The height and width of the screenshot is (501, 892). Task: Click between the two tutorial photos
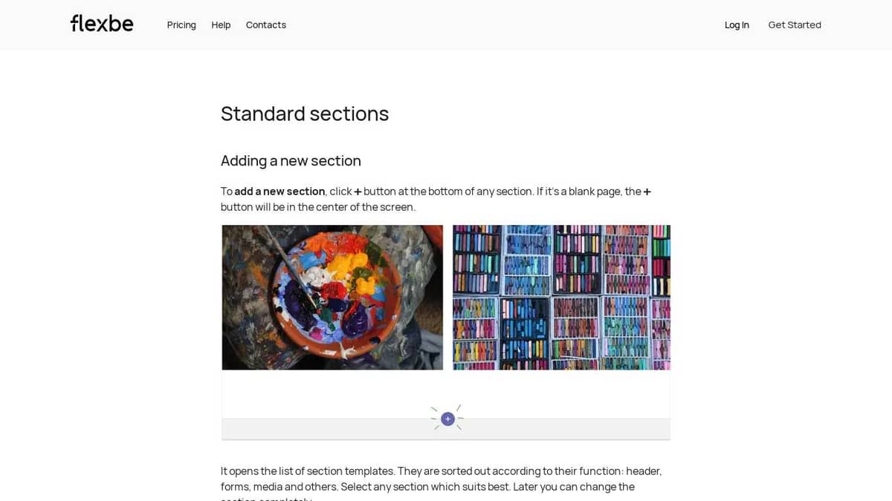(447, 297)
